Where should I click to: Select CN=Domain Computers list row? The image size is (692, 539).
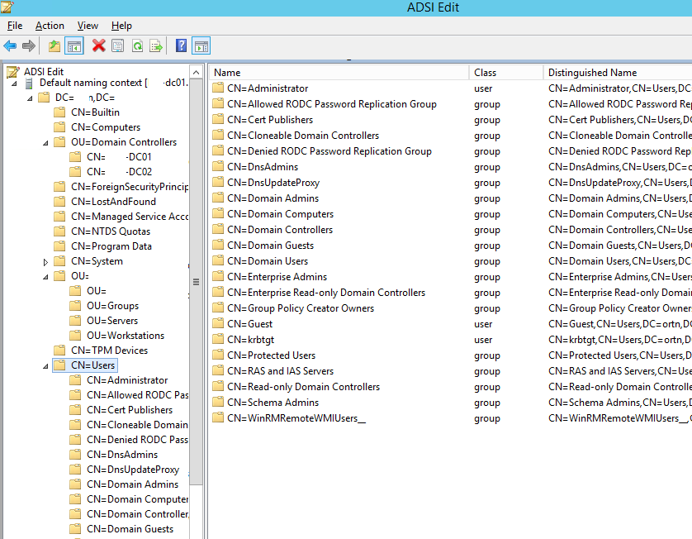pyautogui.click(x=280, y=214)
